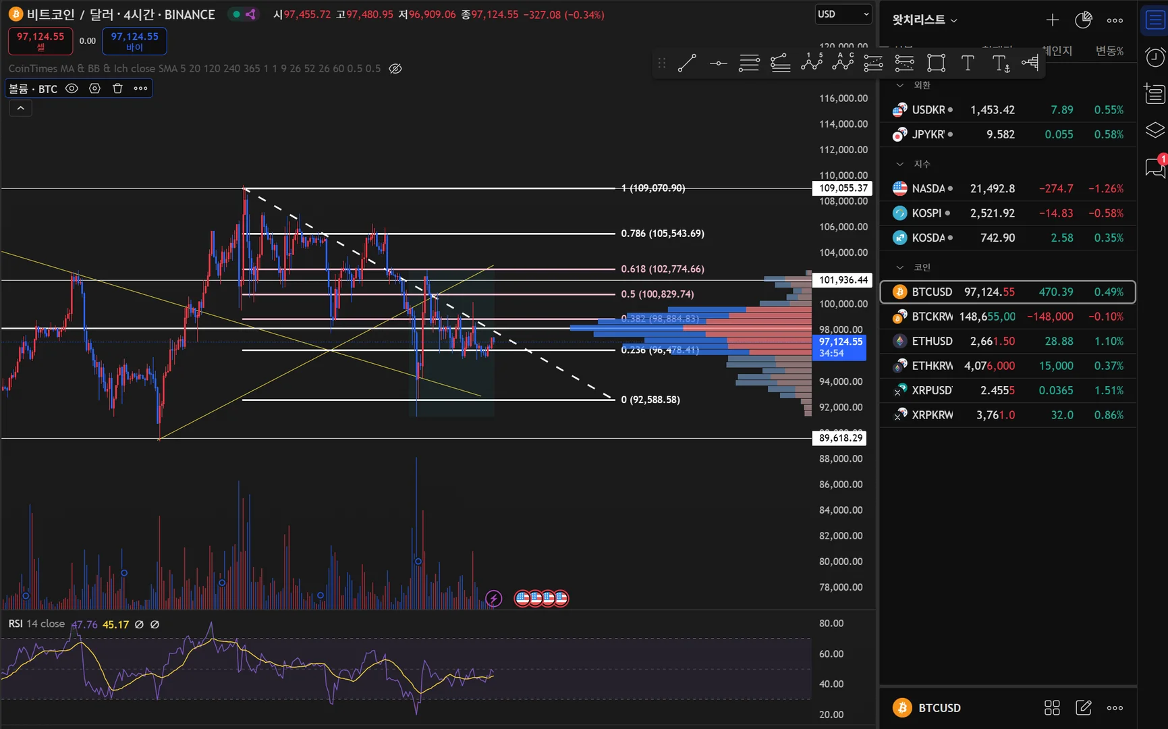Viewport: 1168px width, 729px height.
Task: Open the 비트코인 / 달러 symbol title
Action: [121, 14]
